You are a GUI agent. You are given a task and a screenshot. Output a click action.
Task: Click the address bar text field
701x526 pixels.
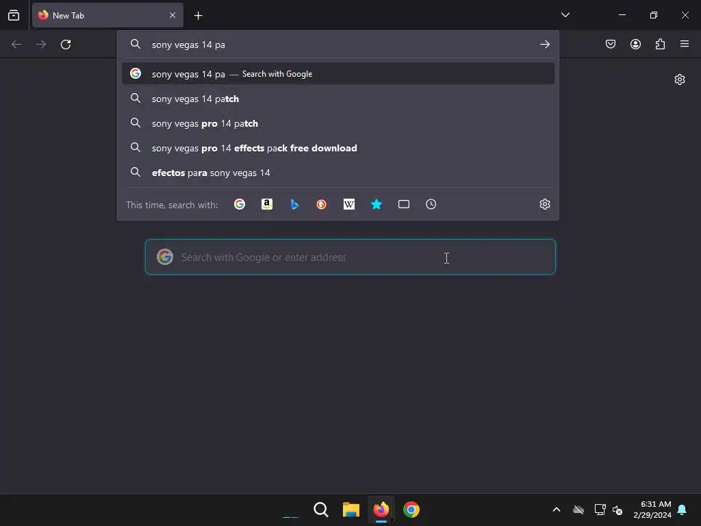tap(340, 45)
